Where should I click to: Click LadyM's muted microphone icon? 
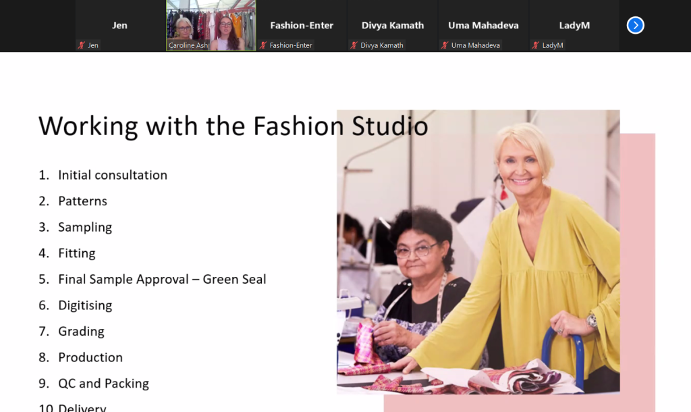click(x=536, y=45)
